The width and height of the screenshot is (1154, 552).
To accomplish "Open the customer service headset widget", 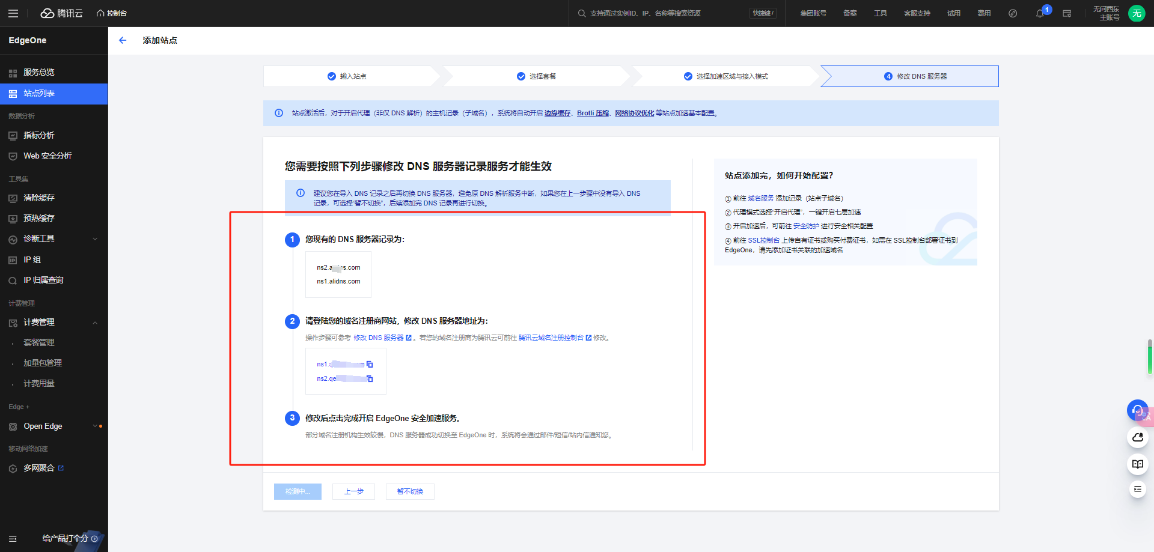I will pyautogui.click(x=1137, y=411).
